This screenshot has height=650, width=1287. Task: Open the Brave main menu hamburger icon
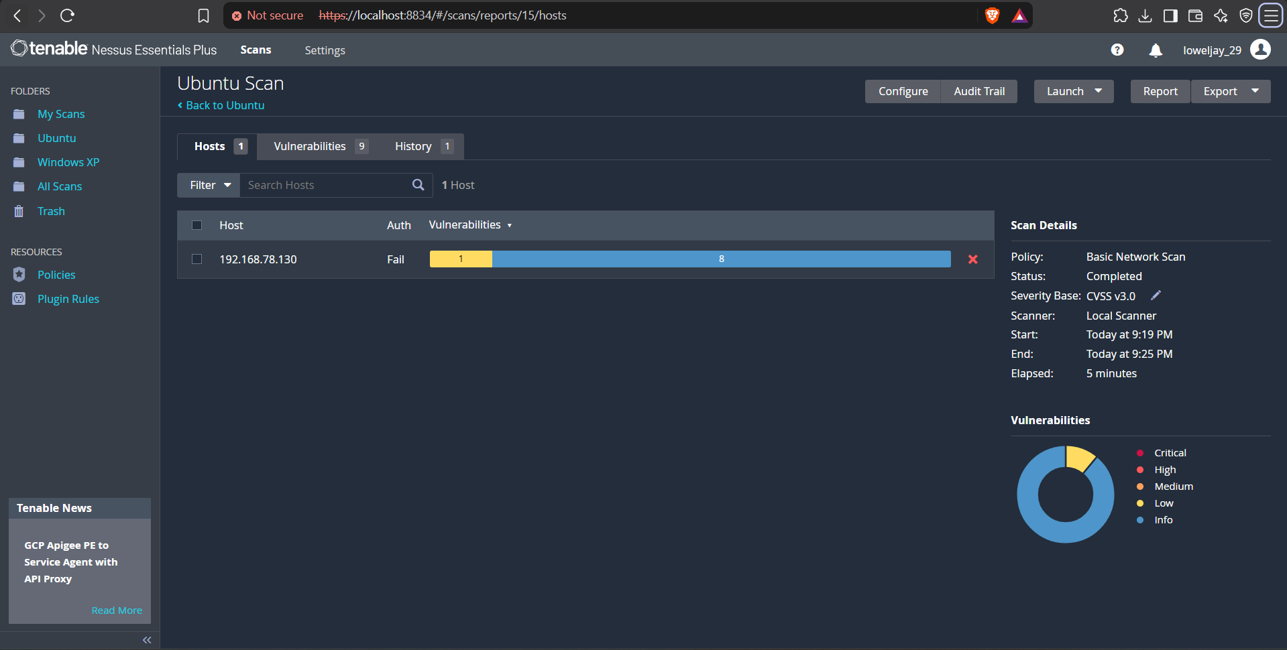[1272, 15]
